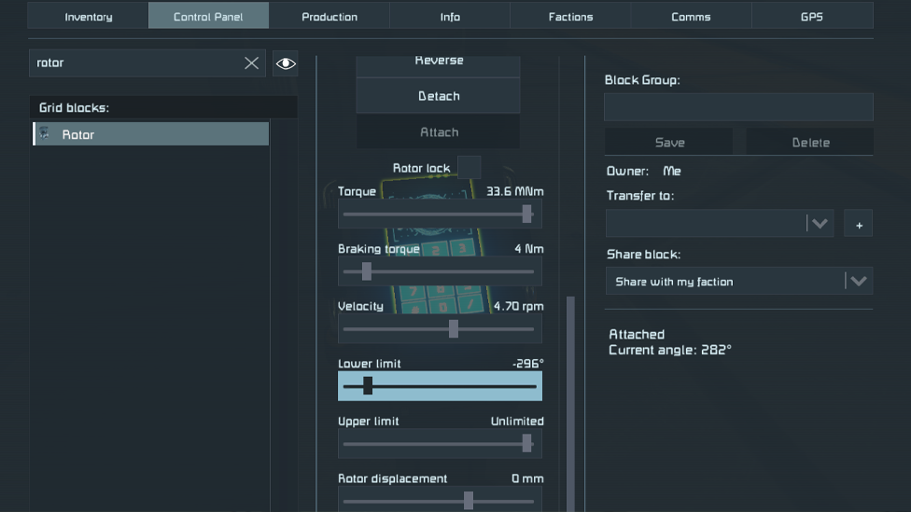This screenshot has width=911, height=512.
Task: Delete the block group
Action: (810, 142)
